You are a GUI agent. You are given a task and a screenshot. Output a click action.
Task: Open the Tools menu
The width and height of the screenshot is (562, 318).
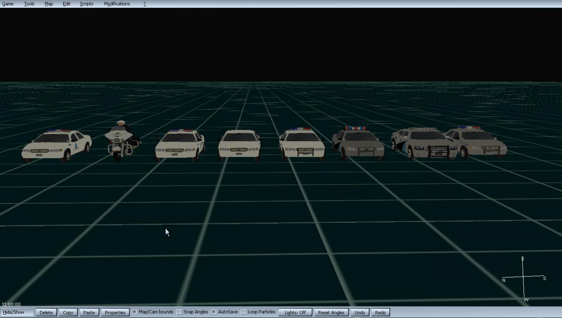(x=29, y=4)
